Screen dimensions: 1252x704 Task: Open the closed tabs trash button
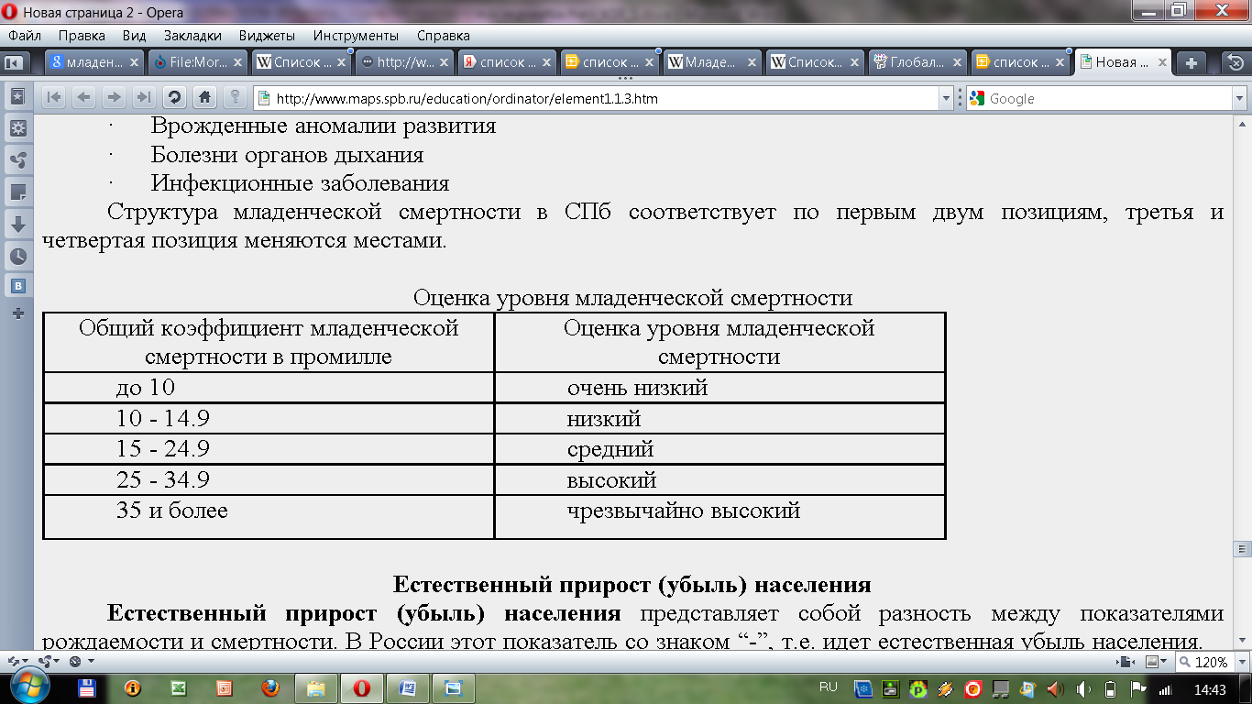click(1235, 62)
